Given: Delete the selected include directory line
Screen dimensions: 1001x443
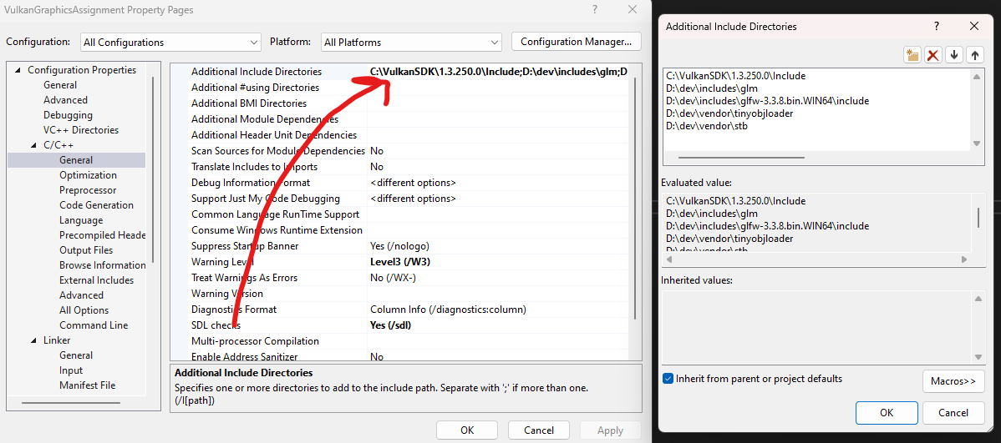Looking at the screenshot, I should pyautogui.click(x=932, y=55).
